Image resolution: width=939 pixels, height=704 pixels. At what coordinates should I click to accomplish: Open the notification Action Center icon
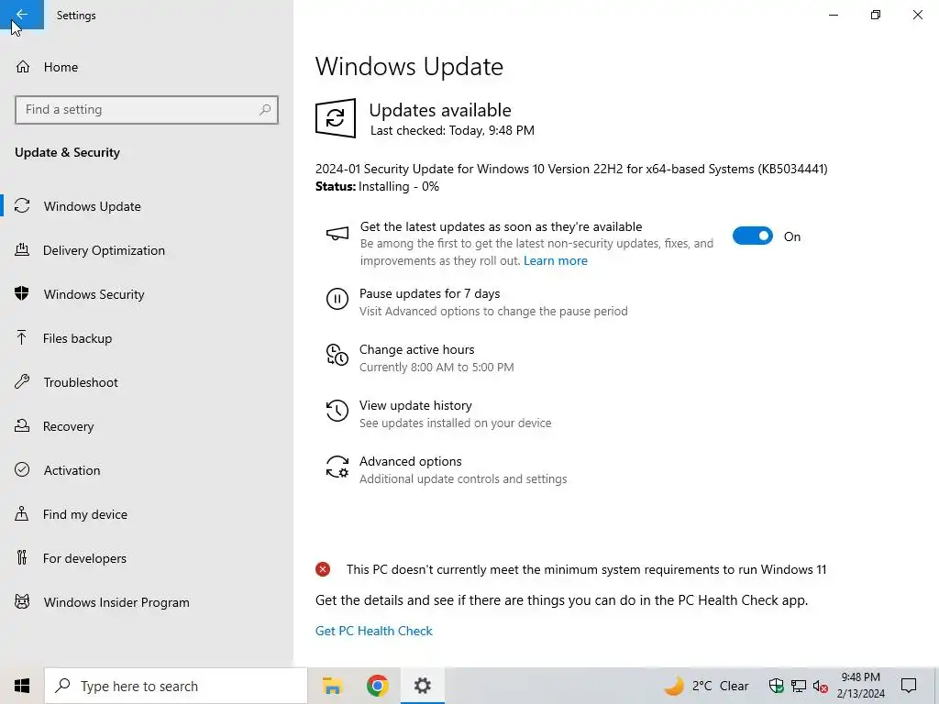click(x=909, y=686)
